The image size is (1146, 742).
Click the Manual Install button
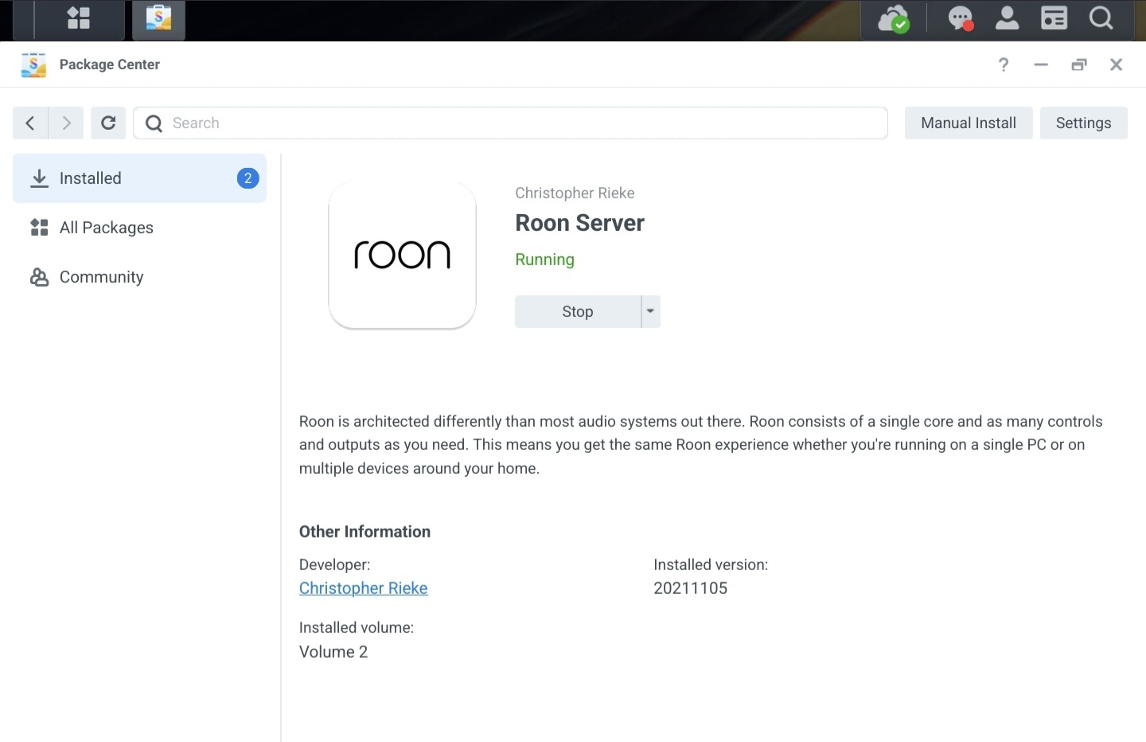tap(968, 123)
